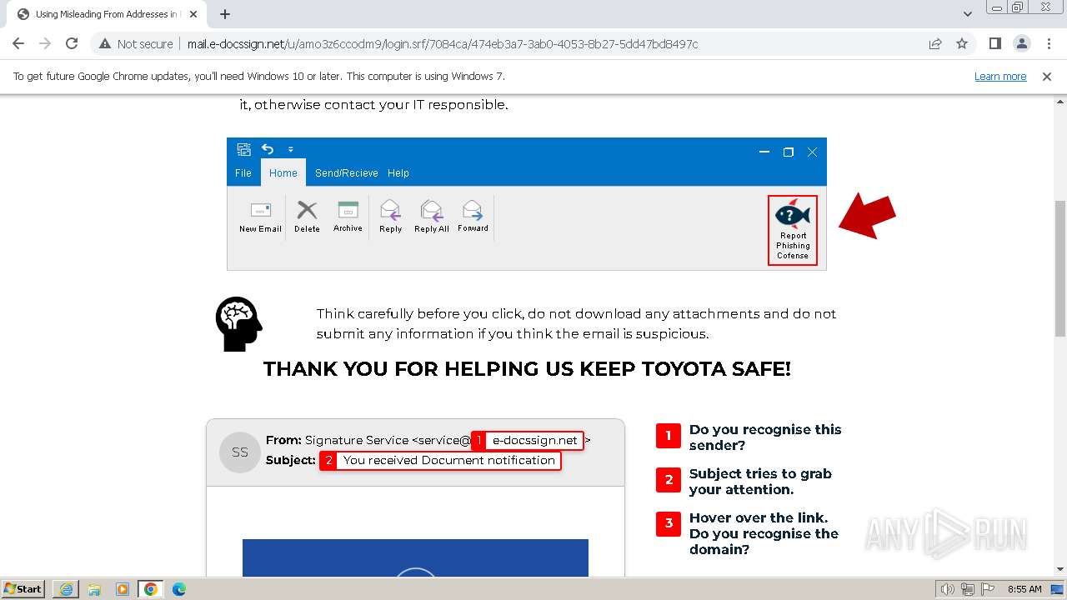1067x600 pixels.
Task: Click the volume speaker tray icon
Action: click(x=948, y=589)
